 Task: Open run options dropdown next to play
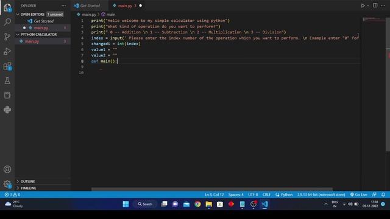pos(368,5)
